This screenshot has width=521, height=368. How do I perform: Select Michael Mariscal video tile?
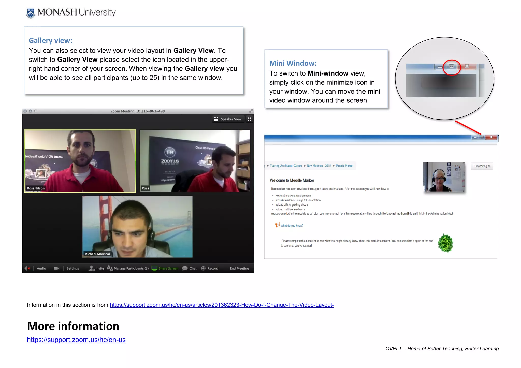137,227
